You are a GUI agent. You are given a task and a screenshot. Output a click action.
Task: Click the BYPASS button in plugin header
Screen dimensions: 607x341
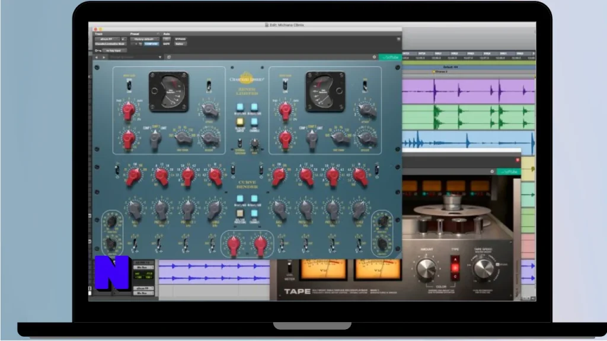(x=180, y=39)
